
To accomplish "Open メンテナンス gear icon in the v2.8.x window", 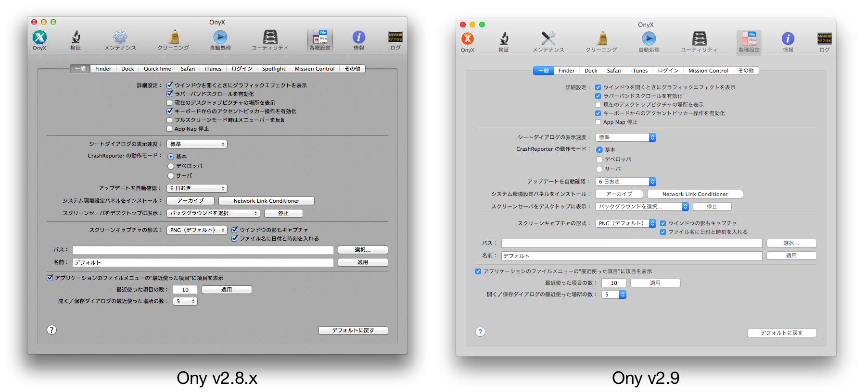I will [x=120, y=37].
